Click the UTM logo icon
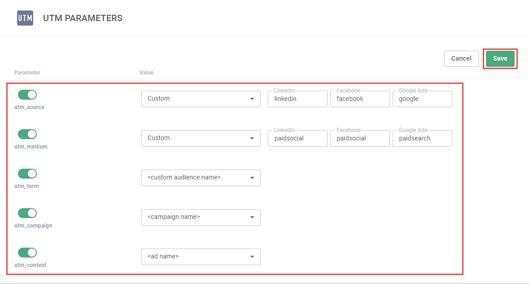 tap(25, 18)
